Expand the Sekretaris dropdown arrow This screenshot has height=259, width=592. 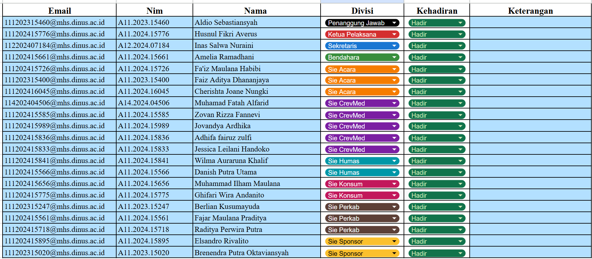coord(394,46)
